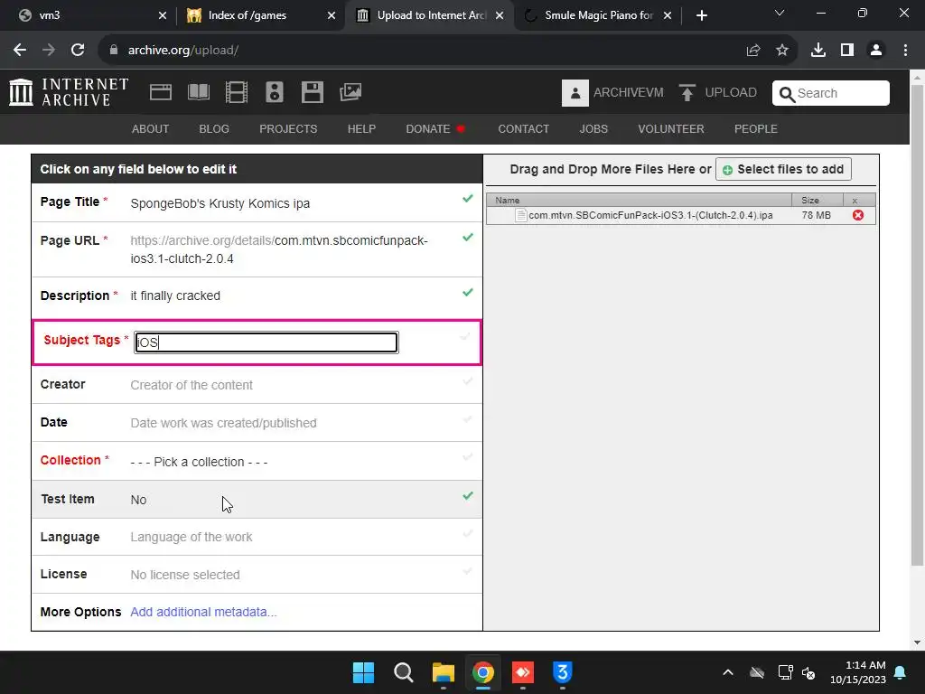The height and width of the screenshot is (694, 925).
Task: Open the HELP menu item
Action: [x=361, y=128]
